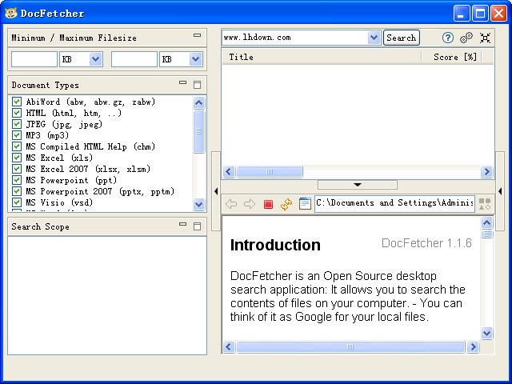Click Minimum / Maximum Filesize title
The width and height of the screenshot is (512, 384).
click(x=74, y=38)
